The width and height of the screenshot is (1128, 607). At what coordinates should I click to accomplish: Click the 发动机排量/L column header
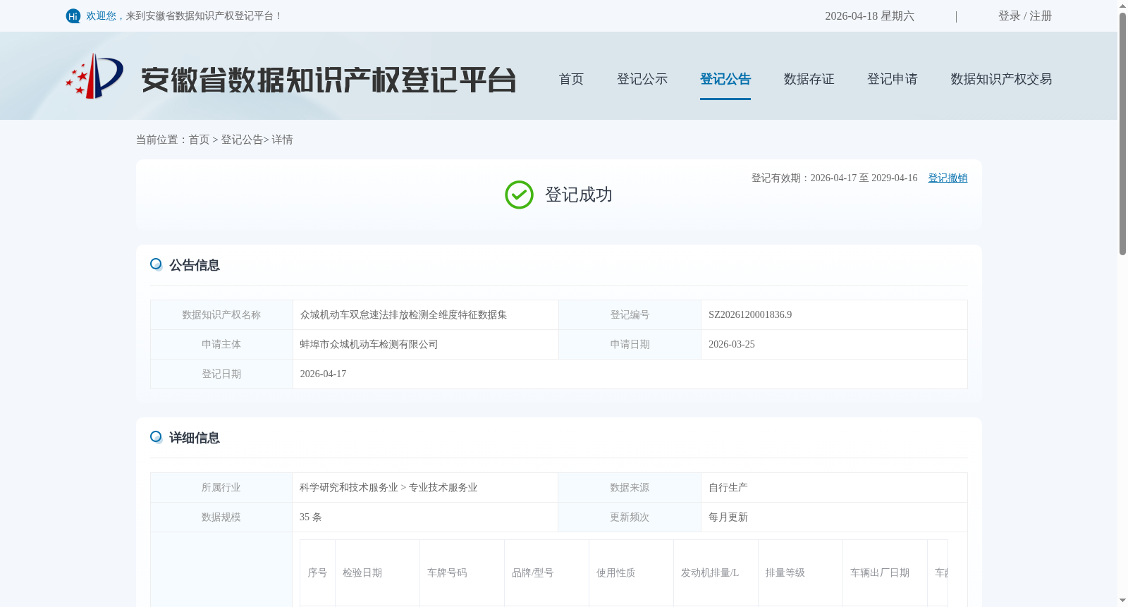click(x=716, y=572)
